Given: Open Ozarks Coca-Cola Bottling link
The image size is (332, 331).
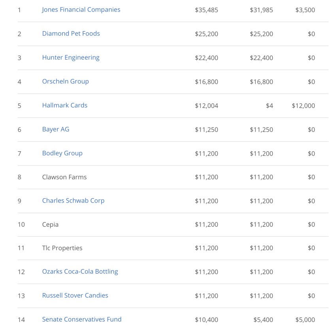Looking at the screenshot, I should click(80, 272).
